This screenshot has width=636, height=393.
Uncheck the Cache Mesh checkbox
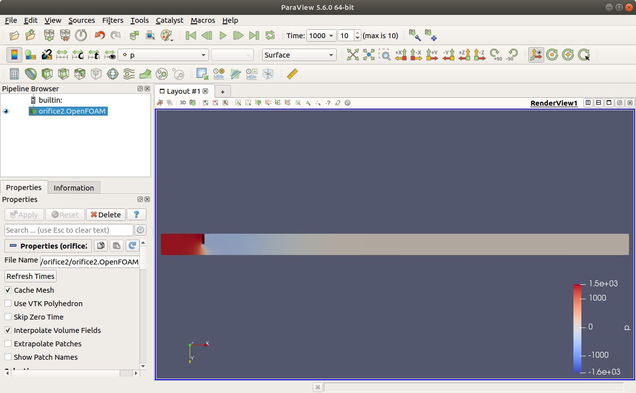click(x=8, y=290)
